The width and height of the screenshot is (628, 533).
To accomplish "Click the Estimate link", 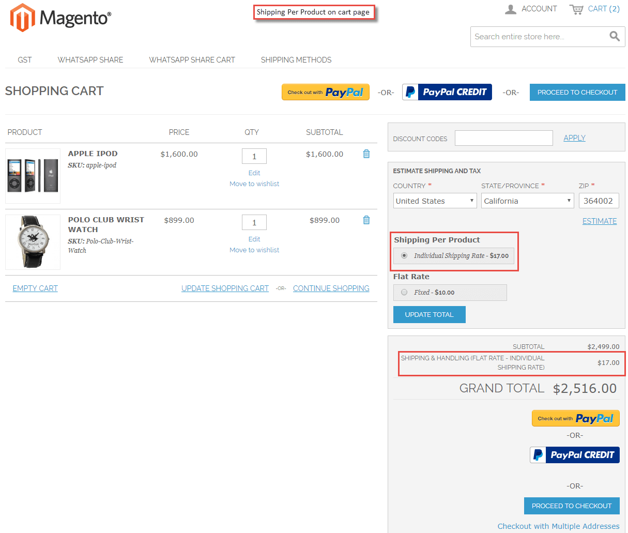I will click(600, 221).
